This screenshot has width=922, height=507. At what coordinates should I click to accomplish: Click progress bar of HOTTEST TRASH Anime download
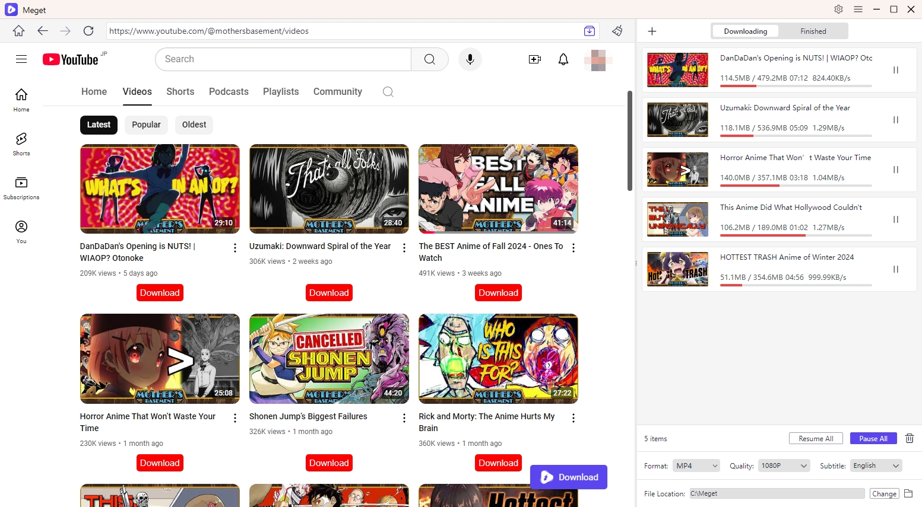[796, 285]
